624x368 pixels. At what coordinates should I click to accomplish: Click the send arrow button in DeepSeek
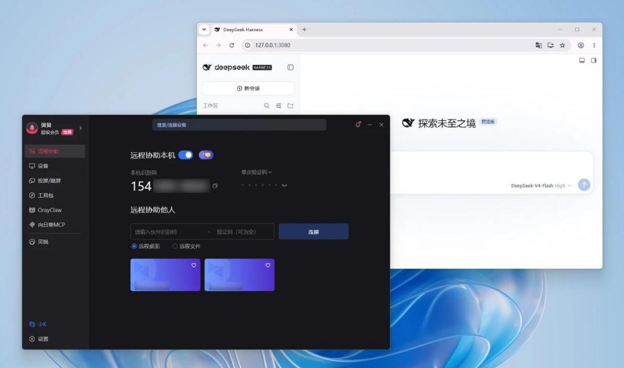pos(584,185)
